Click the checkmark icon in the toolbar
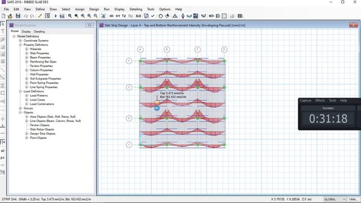 point(153,16)
